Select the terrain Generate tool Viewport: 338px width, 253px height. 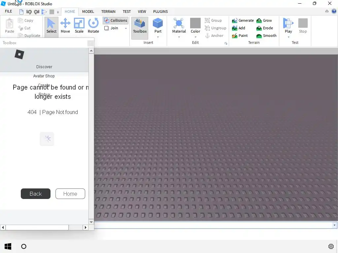click(x=243, y=20)
